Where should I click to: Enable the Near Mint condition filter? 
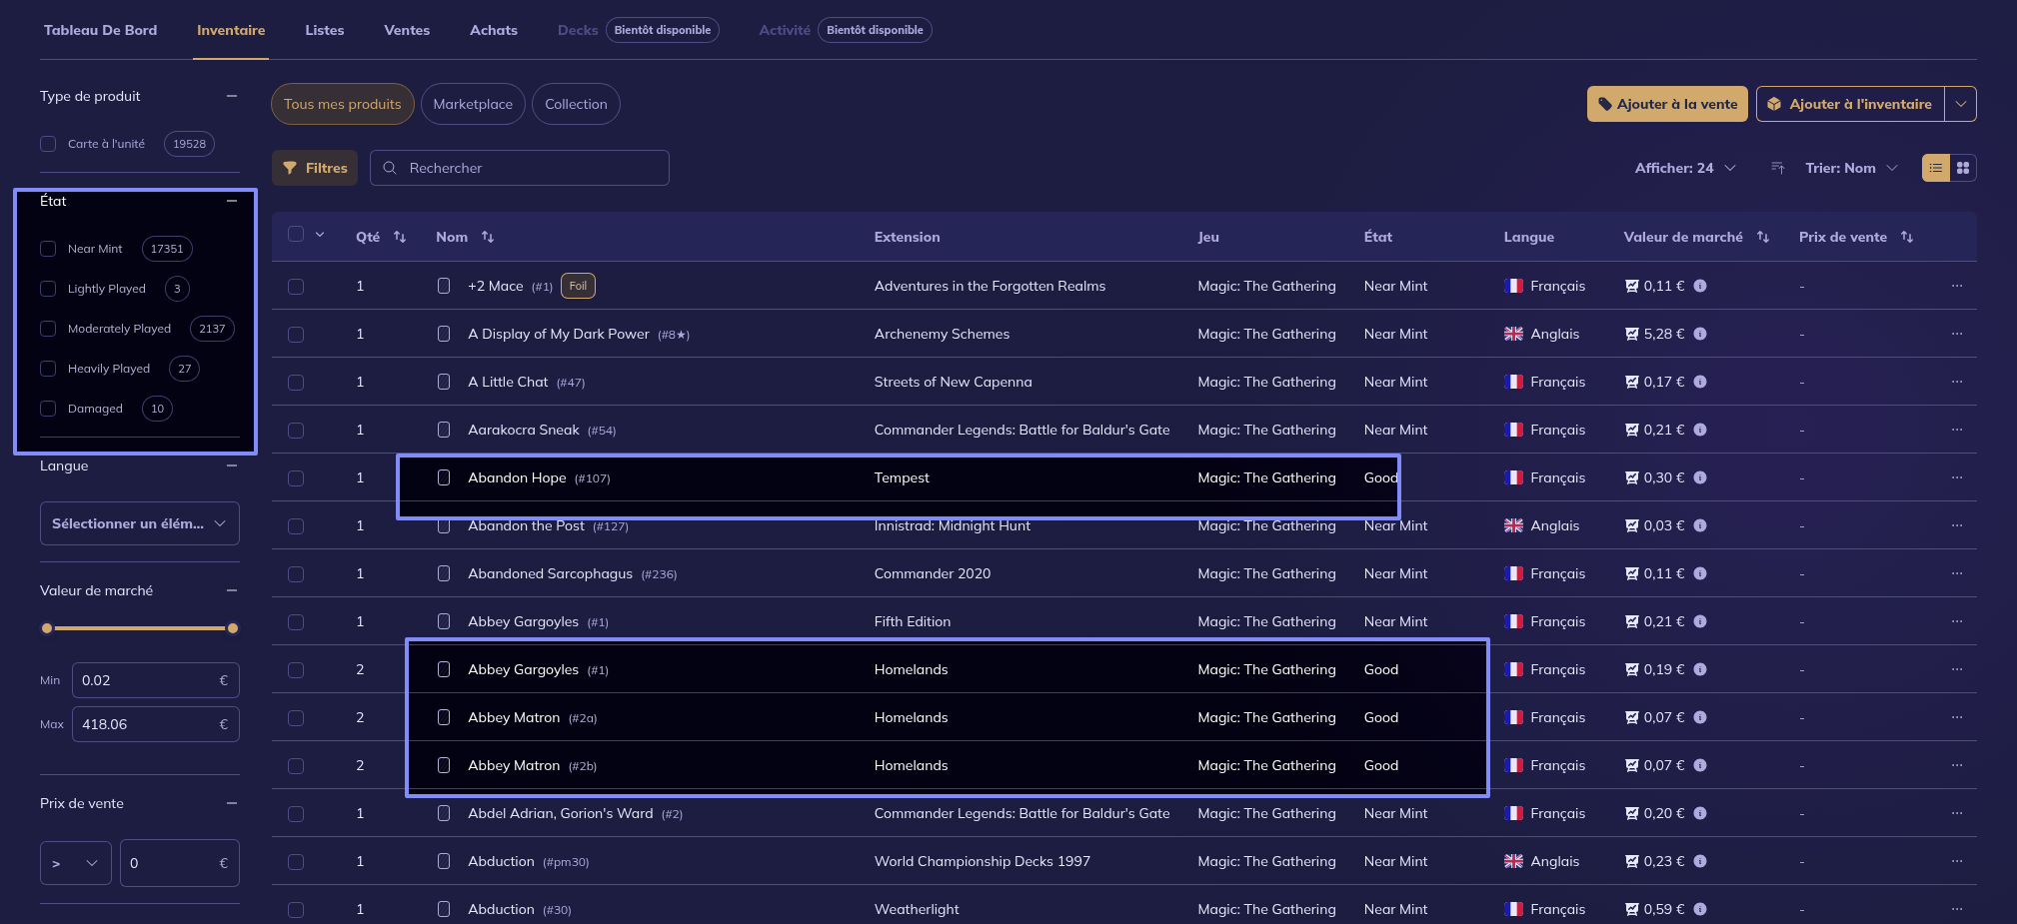(x=48, y=249)
